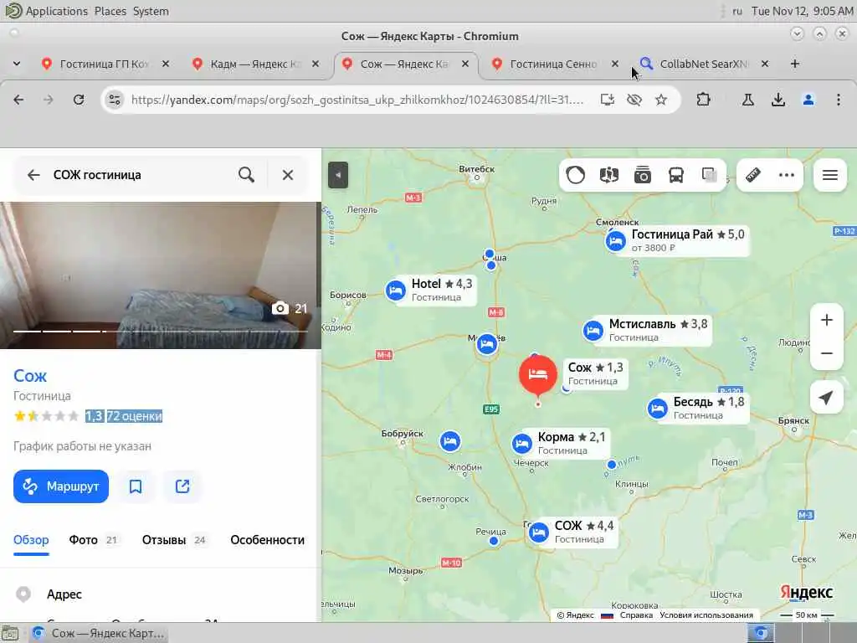
Task: Click the Сож hotel title link
Action: pos(30,376)
